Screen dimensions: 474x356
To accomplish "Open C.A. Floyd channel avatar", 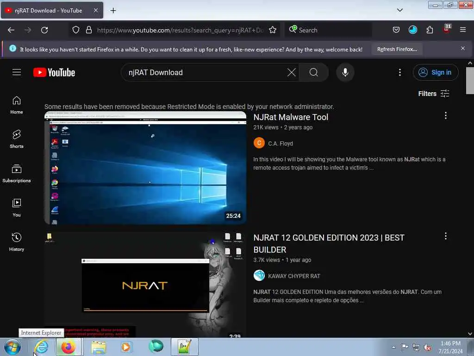I will [259, 143].
